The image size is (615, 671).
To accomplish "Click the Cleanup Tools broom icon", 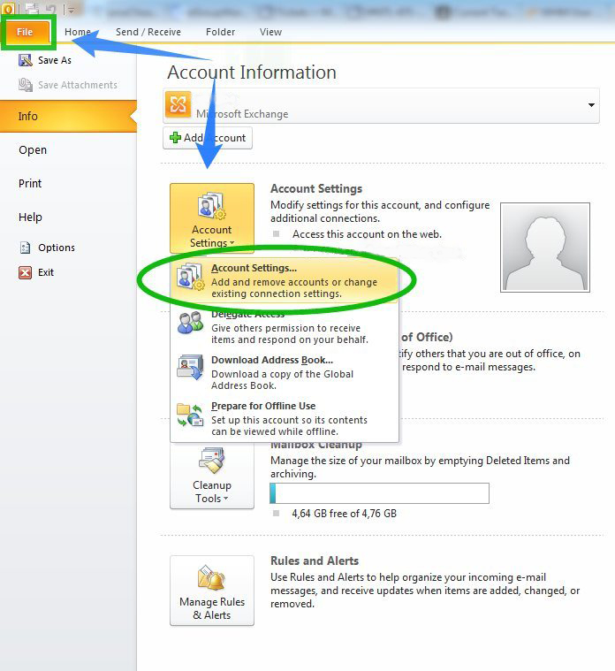I will (212, 461).
